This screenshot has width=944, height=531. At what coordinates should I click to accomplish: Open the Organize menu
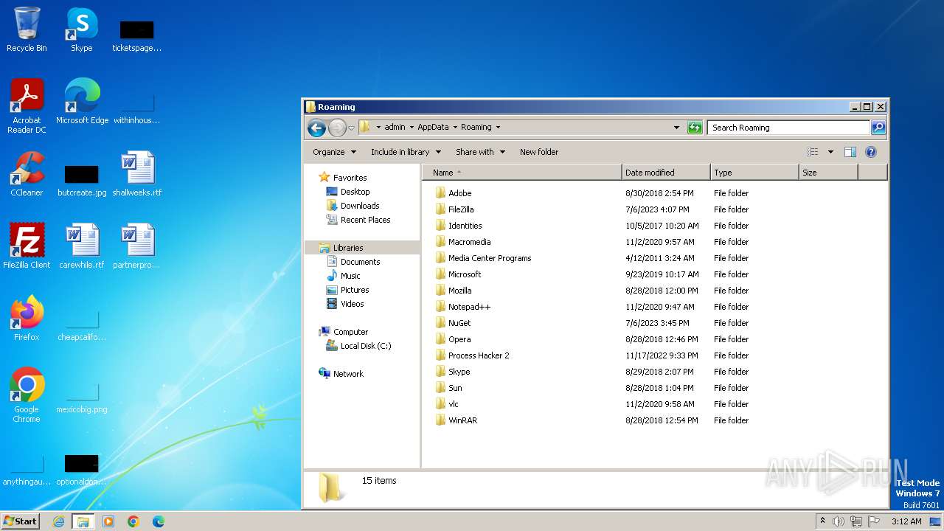(334, 152)
